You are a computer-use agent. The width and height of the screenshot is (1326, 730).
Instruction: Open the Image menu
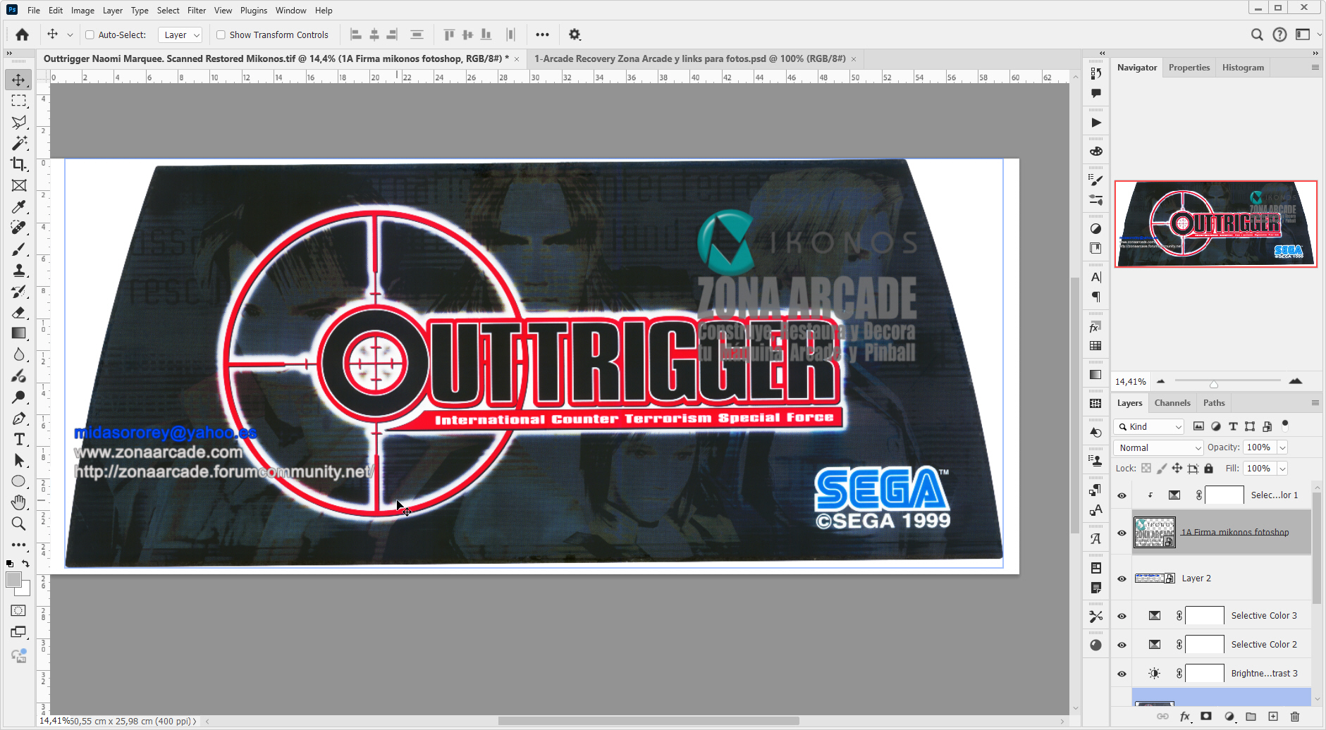click(82, 11)
